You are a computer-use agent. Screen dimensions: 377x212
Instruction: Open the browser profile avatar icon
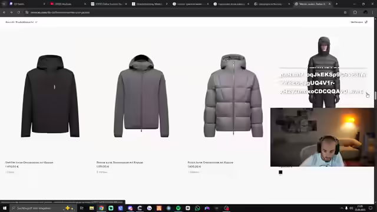(365, 12)
